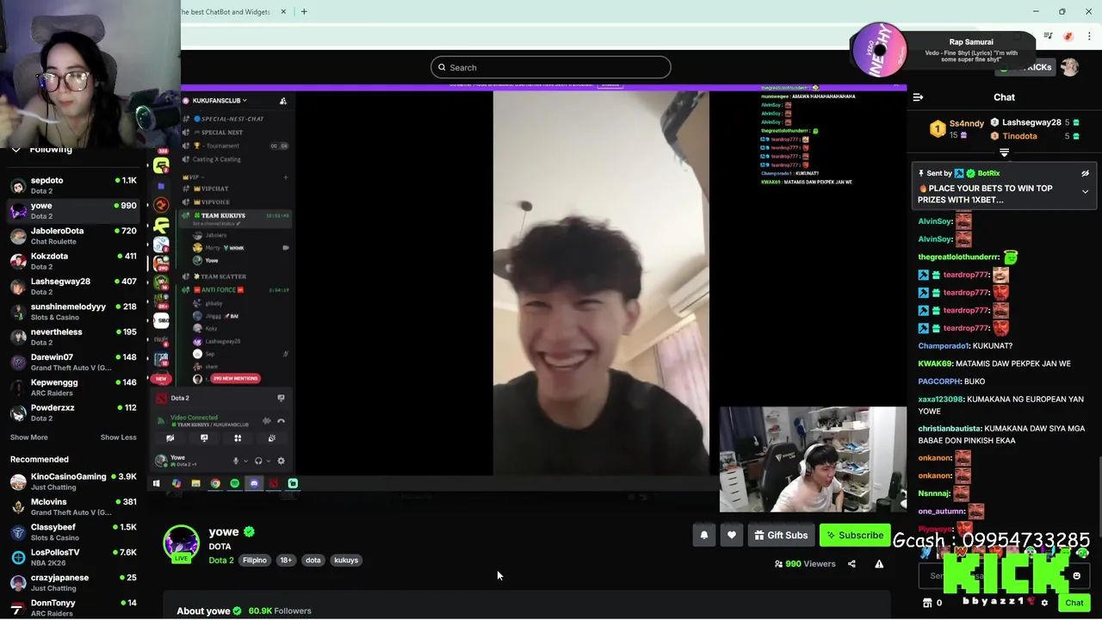This screenshot has width=1102, height=620.
Task: Open a new browser tab
Action: (304, 12)
